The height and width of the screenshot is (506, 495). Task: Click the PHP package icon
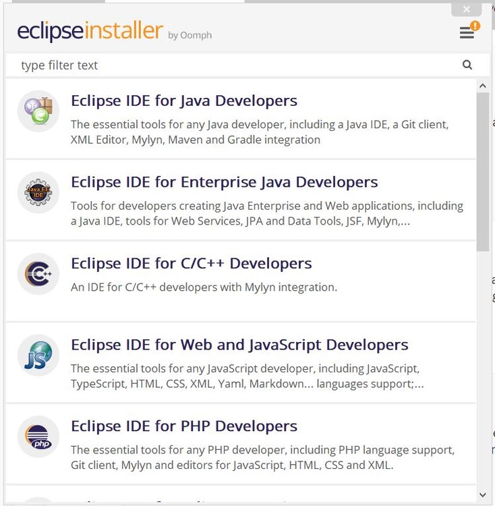38,437
